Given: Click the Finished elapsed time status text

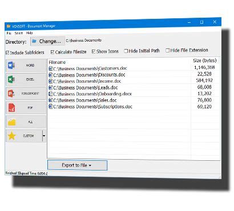Looking at the screenshot, I should [26, 173].
